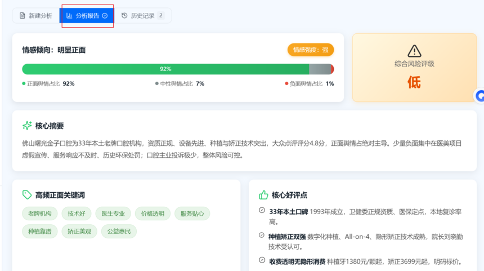Screen dimensions: 484x271
Task: Click the history clock icon
Action: (x=124, y=16)
